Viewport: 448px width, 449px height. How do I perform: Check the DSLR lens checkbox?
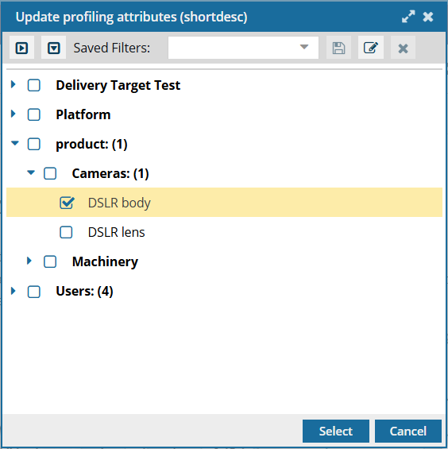[x=66, y=232]
